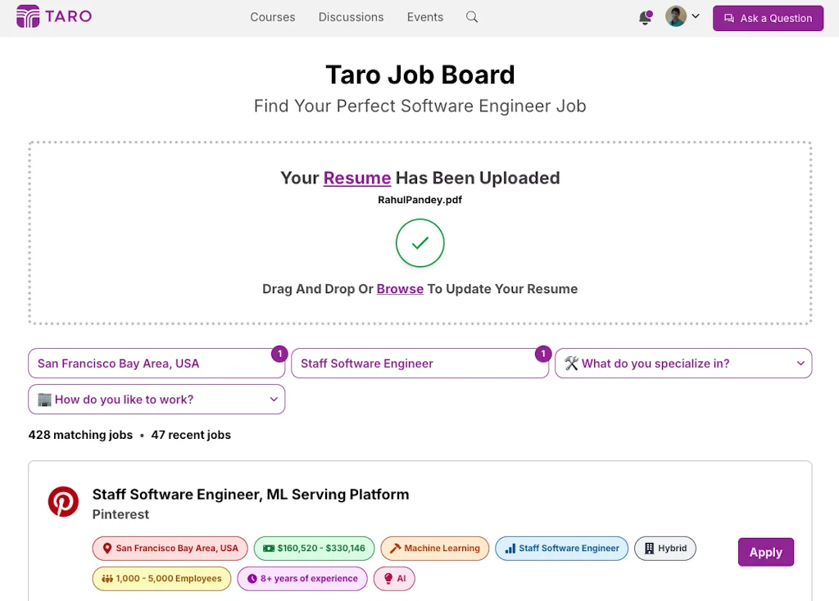The height and width of the screenshot is (601, 839).
Task: Click the Hybrid work badge
Action: 664,549
